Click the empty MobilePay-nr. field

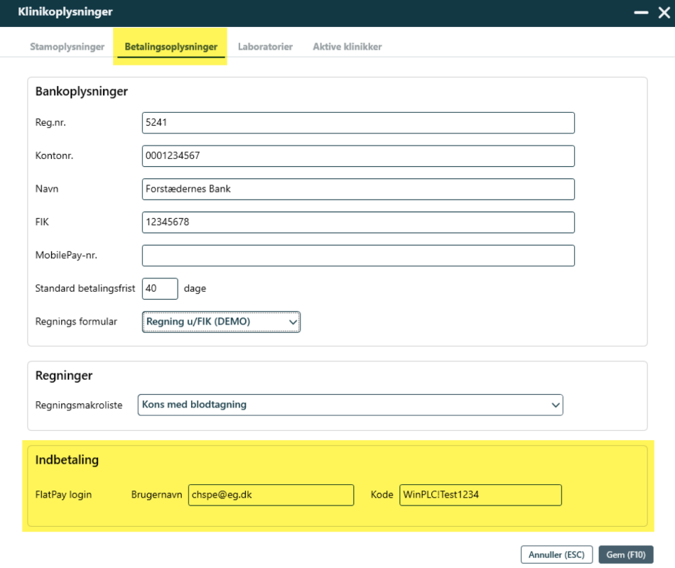pos(358,256)
